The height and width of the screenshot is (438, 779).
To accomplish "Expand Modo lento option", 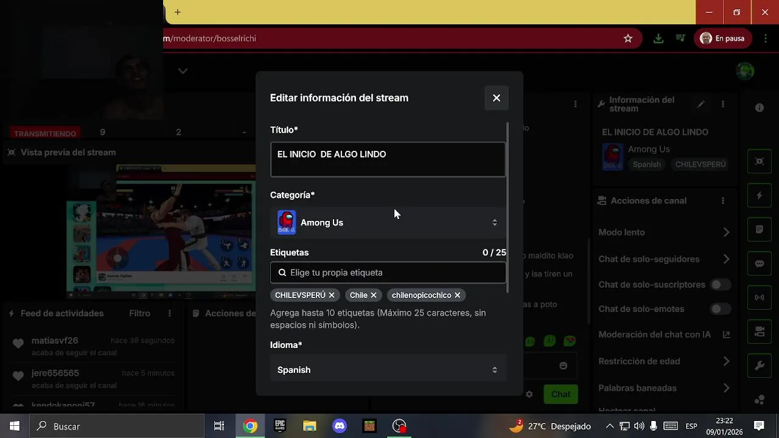I will (x=665, y=232).
